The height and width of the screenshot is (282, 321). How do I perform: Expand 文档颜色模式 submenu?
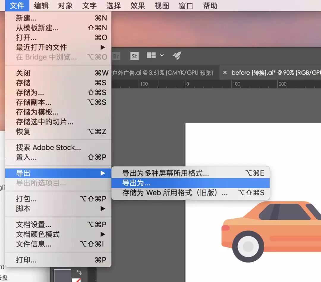tap(58, 234)
